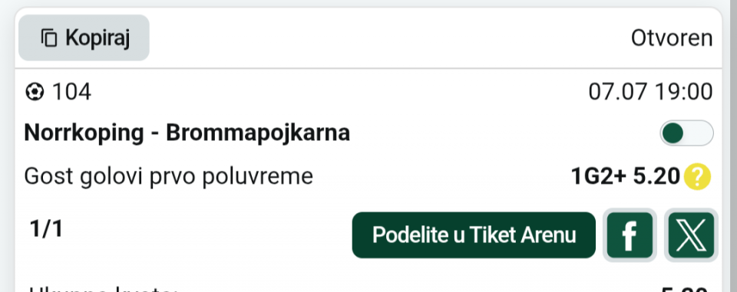Click the word Kopiraj text

coord(97,38)
